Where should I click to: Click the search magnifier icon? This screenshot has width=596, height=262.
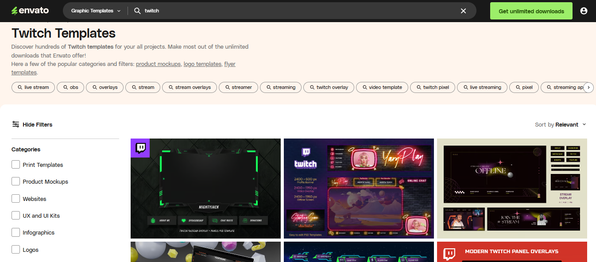[137, 11]
